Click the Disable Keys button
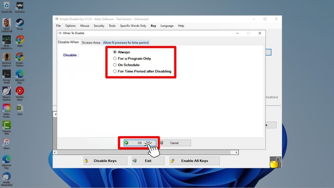This screenshot has height=188, width=334. pos(105,161)
